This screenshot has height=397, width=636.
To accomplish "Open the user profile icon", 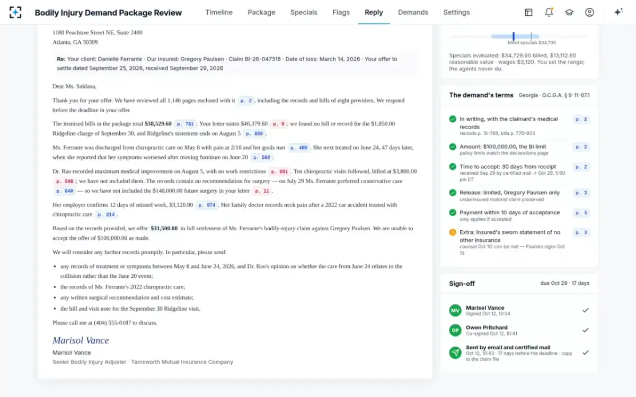I will pyautogui.click(x=589, y=12).
